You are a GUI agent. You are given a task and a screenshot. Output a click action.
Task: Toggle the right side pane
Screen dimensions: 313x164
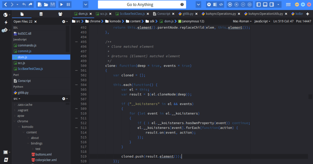tap(272, 4)
